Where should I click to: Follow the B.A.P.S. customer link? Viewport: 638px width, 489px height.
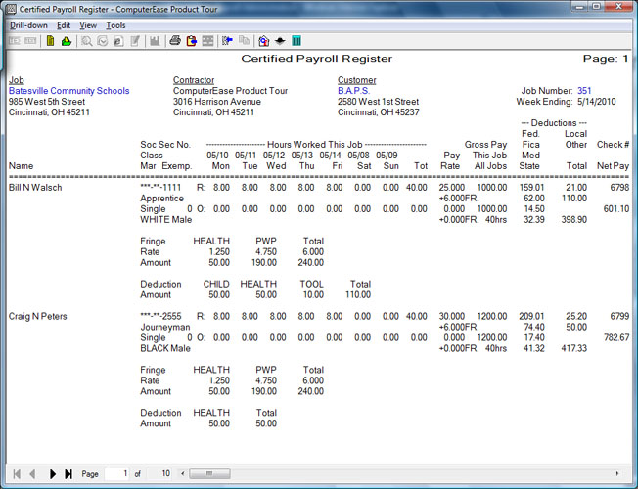pos(354,90)
